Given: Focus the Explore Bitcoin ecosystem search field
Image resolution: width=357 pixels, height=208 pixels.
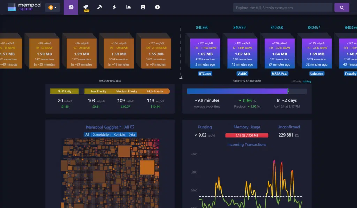Looking at the screenshot, I should 282,8.
